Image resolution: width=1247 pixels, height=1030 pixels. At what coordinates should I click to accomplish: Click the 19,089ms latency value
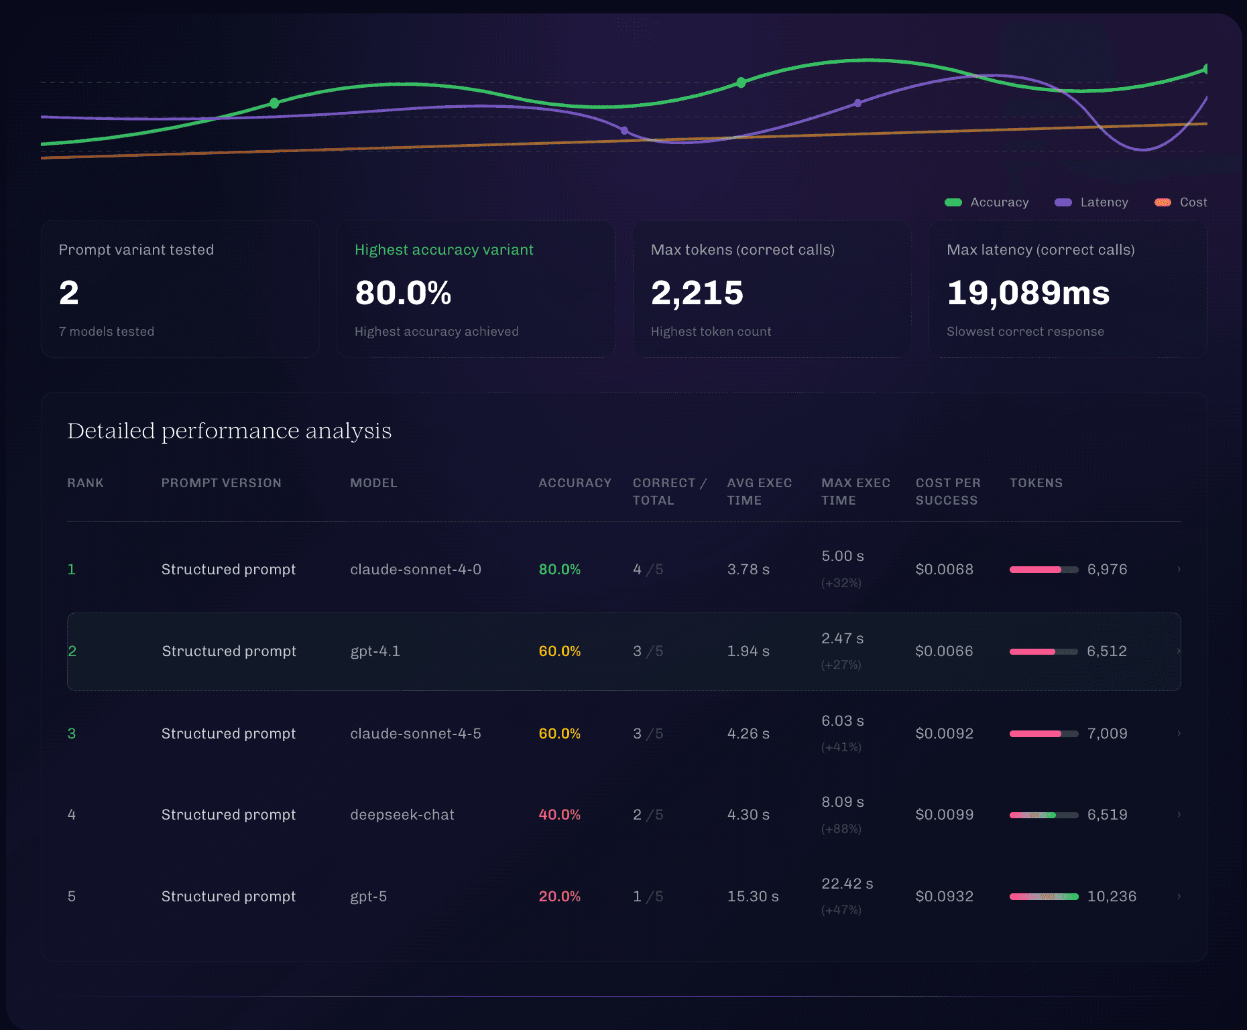point(1028,294)
